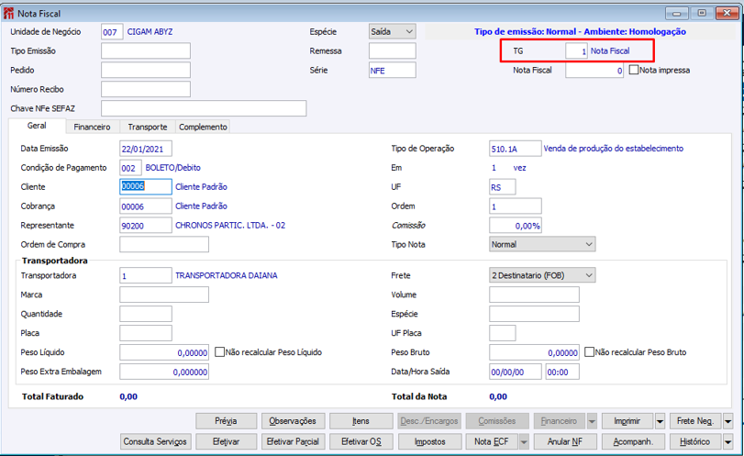
Task: Click the TG field
Action: point(576,50)
